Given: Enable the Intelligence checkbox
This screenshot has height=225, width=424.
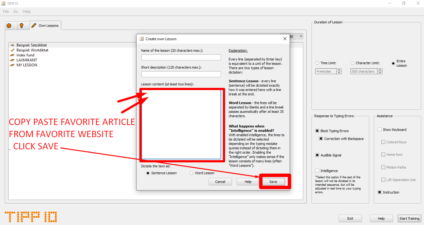Looking at the screenshot, I should [317, 171].
